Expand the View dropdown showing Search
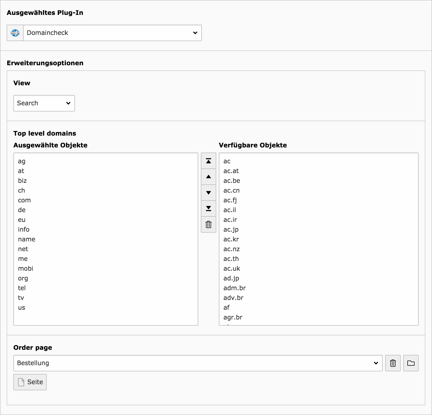 [x=44, y=103]
